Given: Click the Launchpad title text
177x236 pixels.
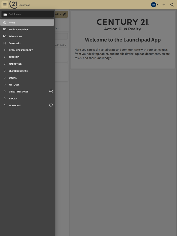Looking at the screenshot, I should tap(24, 5).
